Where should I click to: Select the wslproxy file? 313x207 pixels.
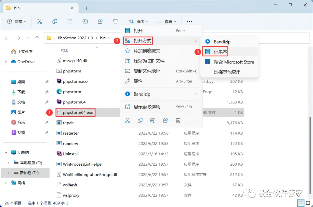pyautogui.click(x=68, y=195)
